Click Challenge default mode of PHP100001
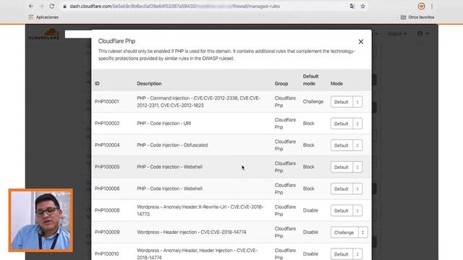Image resolution: width=463 pixels, height=260 pixels. click(x=313, y=101)
